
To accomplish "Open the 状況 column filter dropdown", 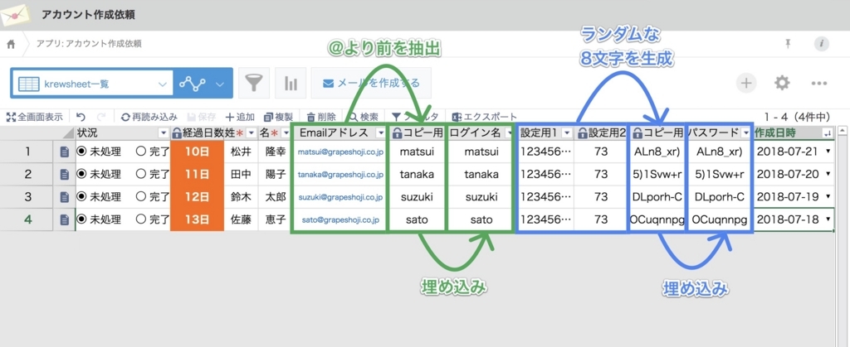I will [x=164, y=133].
